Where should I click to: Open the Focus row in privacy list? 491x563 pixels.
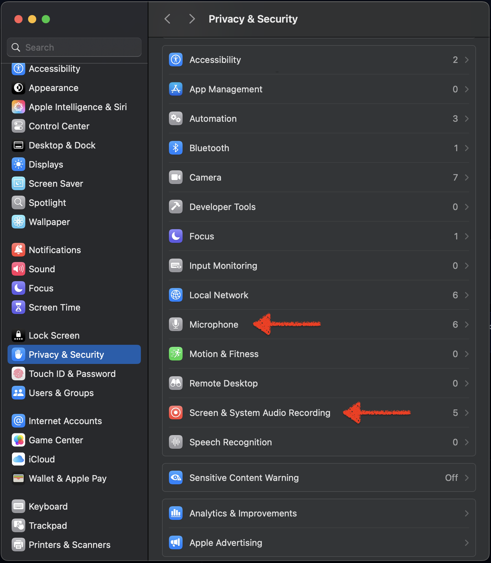(319, 236)
